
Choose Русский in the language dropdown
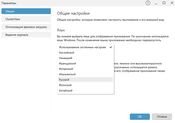click(x=64, y=80)
